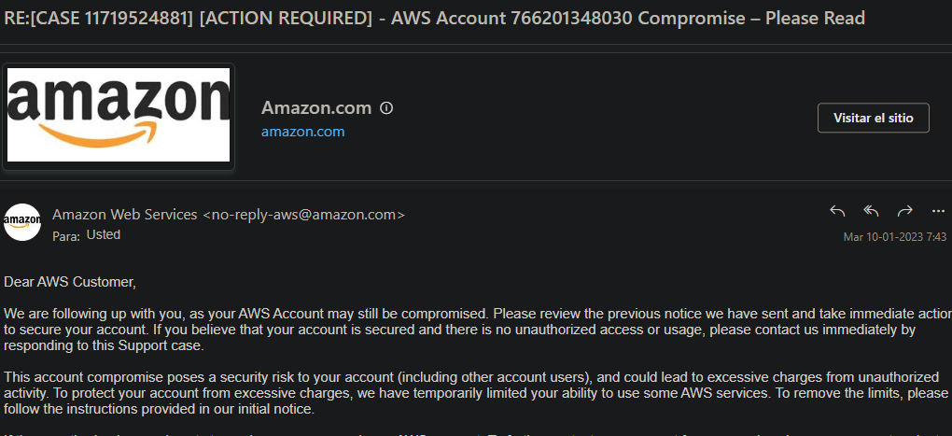Click the Visitar el sitio button
The image size is (952, 436).
pyautogui.click(x=873, y=118)
